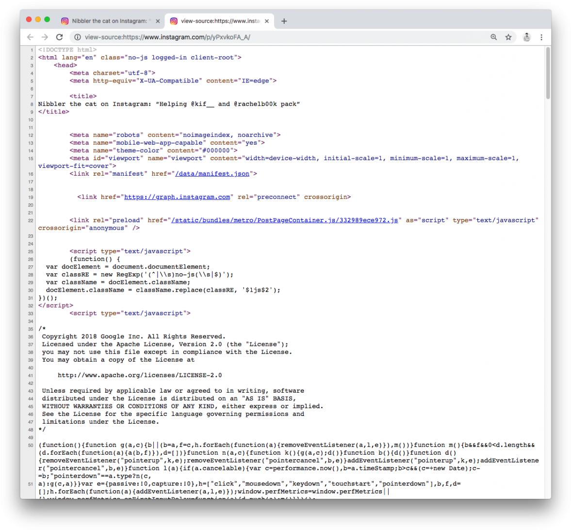
Task: Reload the view-source page
Action: 59,37
